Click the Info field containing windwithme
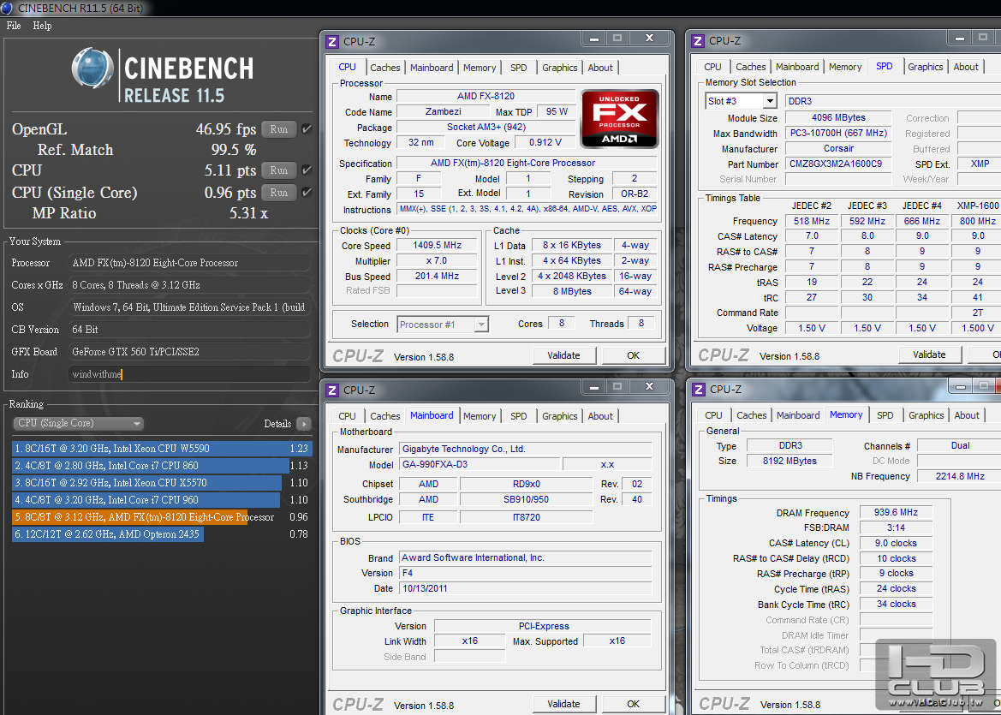Viewport: 1001px width, 715px height. [189, 374]
